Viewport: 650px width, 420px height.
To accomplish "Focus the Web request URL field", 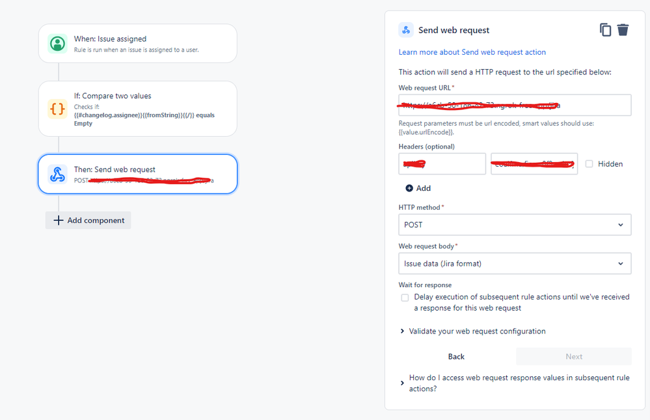I will pyautogui.click(x=515, y=105).
